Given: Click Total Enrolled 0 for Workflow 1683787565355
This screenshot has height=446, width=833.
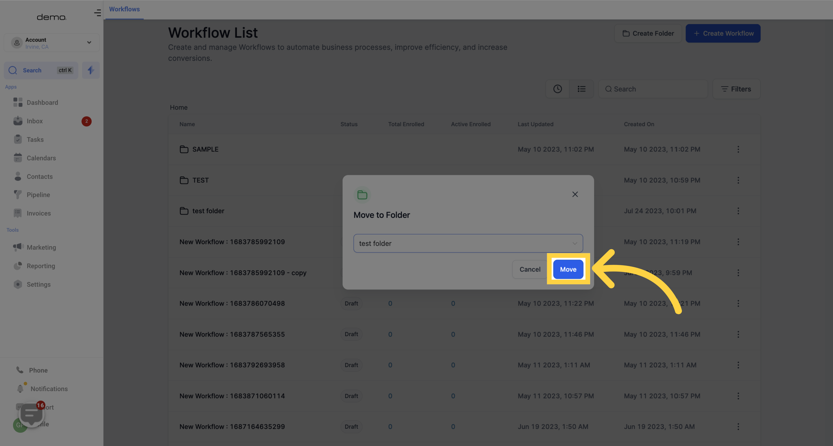Looking at the screenshot, I should pyautogui.click(x=390, y=334).
